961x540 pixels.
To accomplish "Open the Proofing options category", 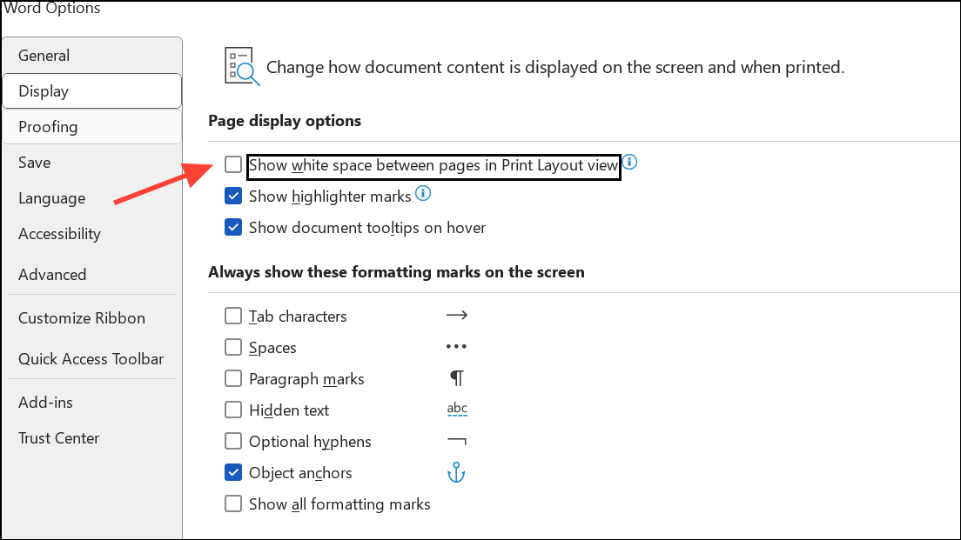I will click(92, 127).
